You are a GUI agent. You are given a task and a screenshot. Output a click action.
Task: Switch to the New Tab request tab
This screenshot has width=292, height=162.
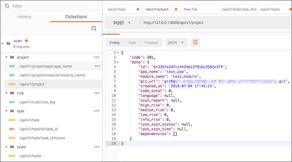coord(190,9)
